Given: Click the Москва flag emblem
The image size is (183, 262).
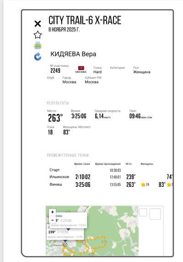Looking at the screenshot, I should click(x=81, y=68).
